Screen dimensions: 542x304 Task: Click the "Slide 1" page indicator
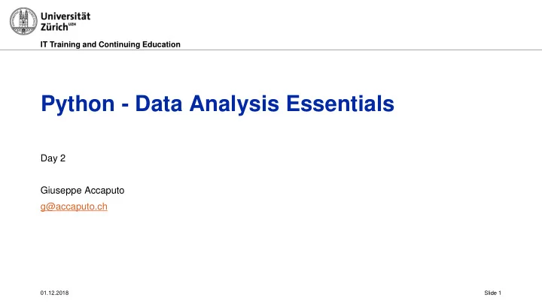pos(492,293)
